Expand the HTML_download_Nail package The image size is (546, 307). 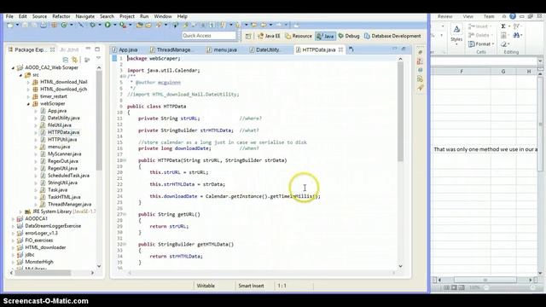[28, 82]
